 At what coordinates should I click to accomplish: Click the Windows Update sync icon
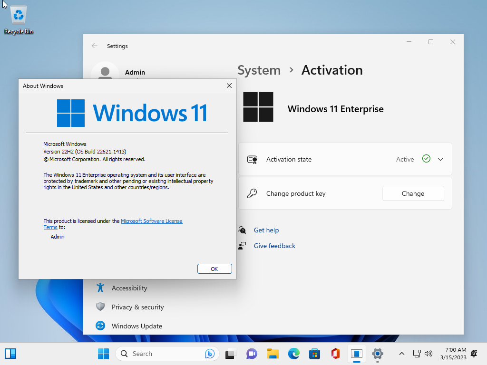[x=100, y=326]
